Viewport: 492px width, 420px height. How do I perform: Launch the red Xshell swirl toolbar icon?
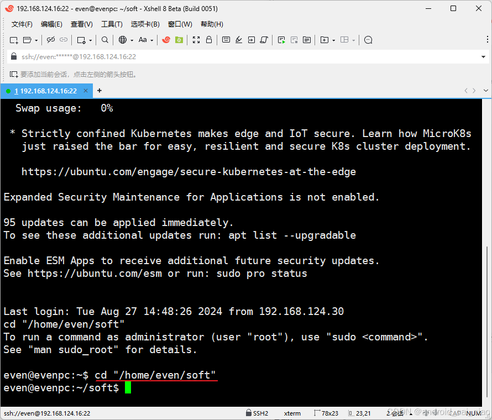[x=166, y=40]
